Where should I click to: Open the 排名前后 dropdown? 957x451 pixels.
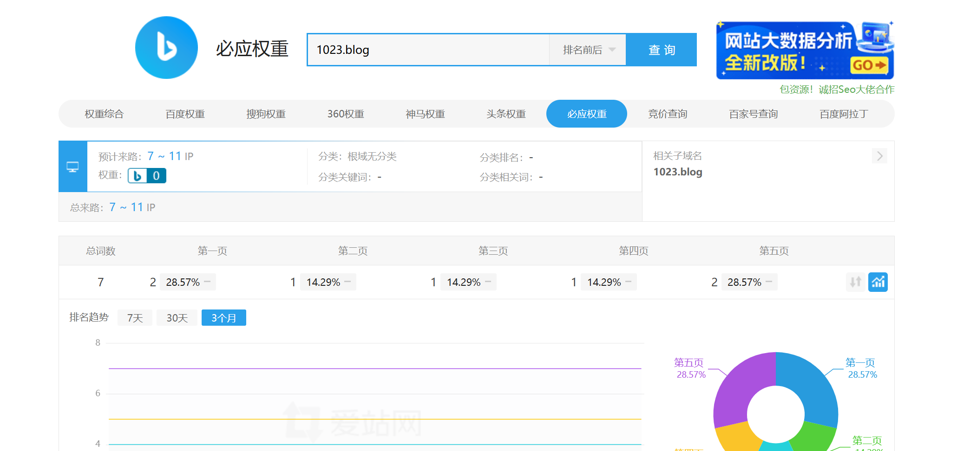pos(588,50)
